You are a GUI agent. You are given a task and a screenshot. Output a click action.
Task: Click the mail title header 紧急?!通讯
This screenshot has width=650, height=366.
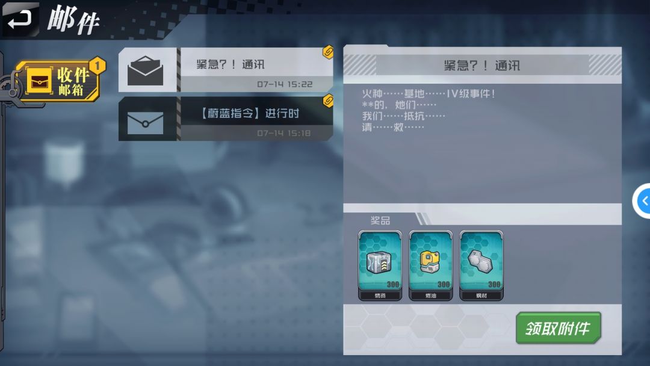(482, 66)
